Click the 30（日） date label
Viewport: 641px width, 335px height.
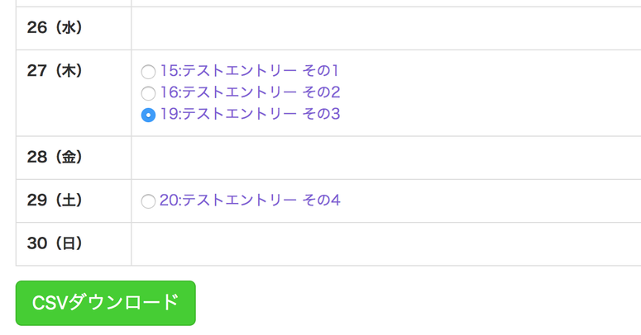point(55,243)
